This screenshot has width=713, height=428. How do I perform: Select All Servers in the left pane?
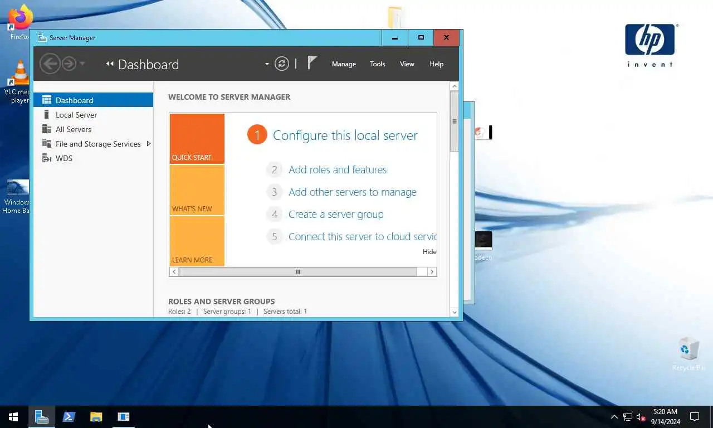93,129
